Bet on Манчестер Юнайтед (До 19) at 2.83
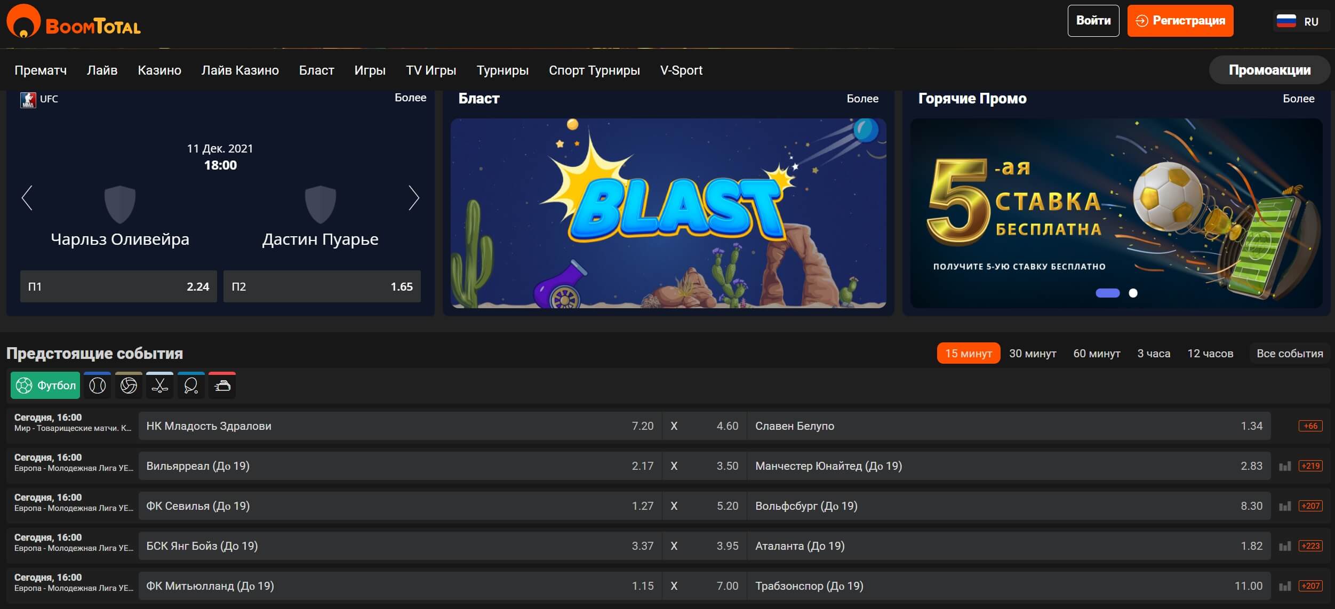This screenshot has width=1335, height=609. click(1009, 466)
